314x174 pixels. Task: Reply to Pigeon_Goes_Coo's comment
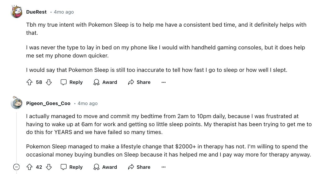click(x=72, y=167)
